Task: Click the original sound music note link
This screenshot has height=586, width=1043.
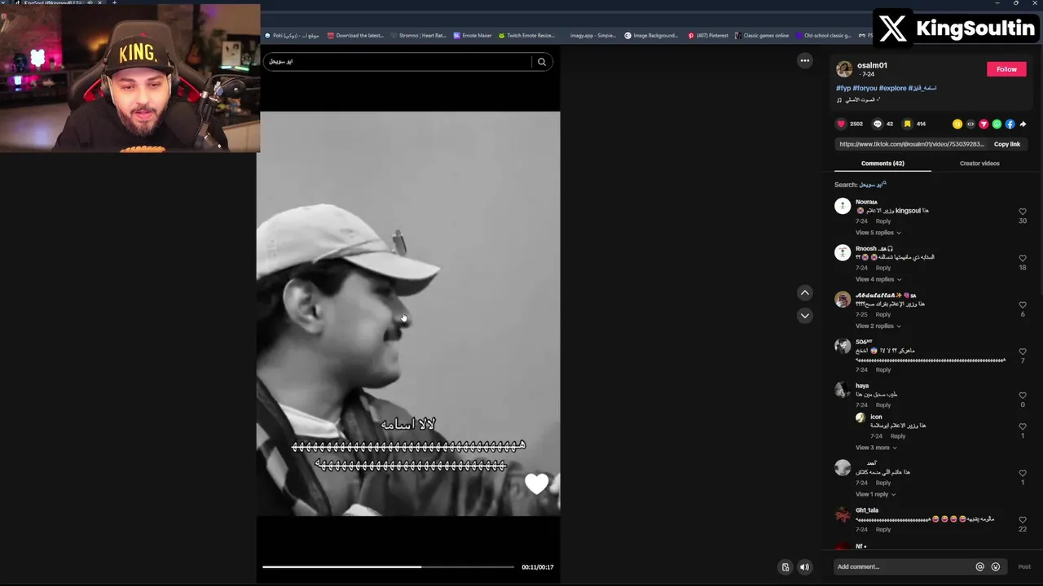Action: [860, 100]
